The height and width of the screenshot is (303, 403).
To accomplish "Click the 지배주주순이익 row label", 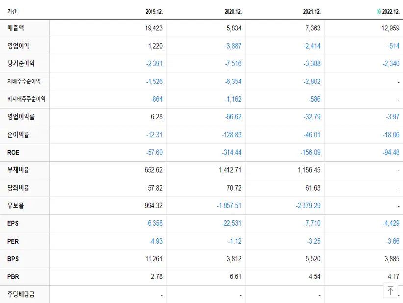I will (24, 81).
